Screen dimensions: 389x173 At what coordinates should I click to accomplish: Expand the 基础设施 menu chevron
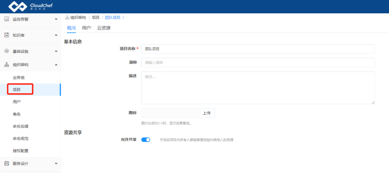[56, 51]
